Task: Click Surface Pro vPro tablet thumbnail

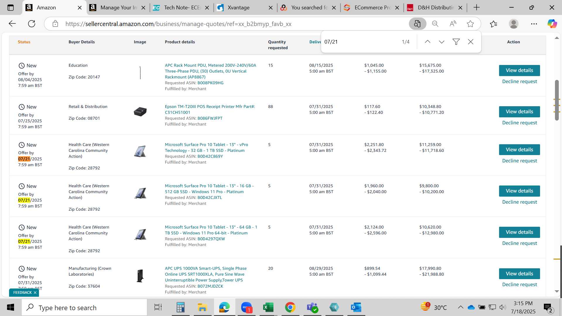Action: (x=140, y=151)
